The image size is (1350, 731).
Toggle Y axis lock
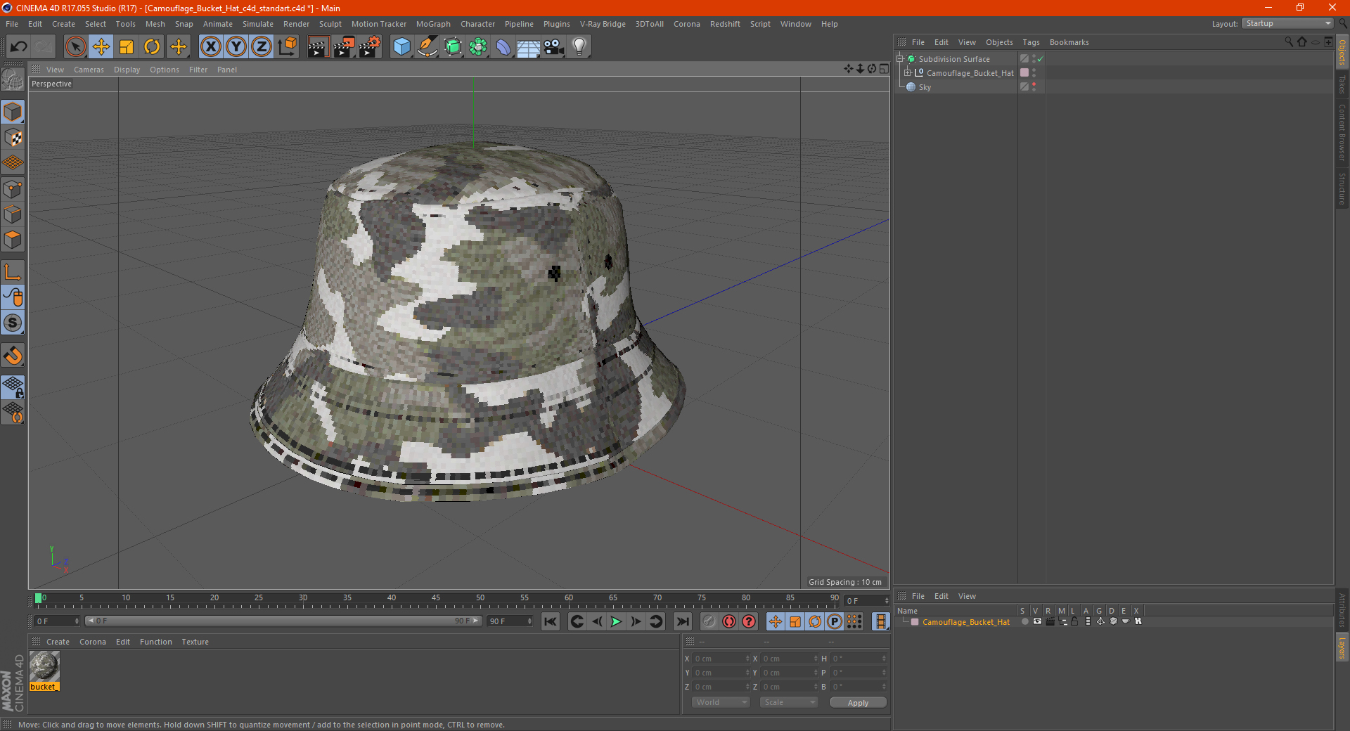236,47
